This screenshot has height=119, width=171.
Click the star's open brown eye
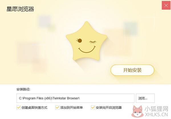pyautogui.click(x=80, y=41)
